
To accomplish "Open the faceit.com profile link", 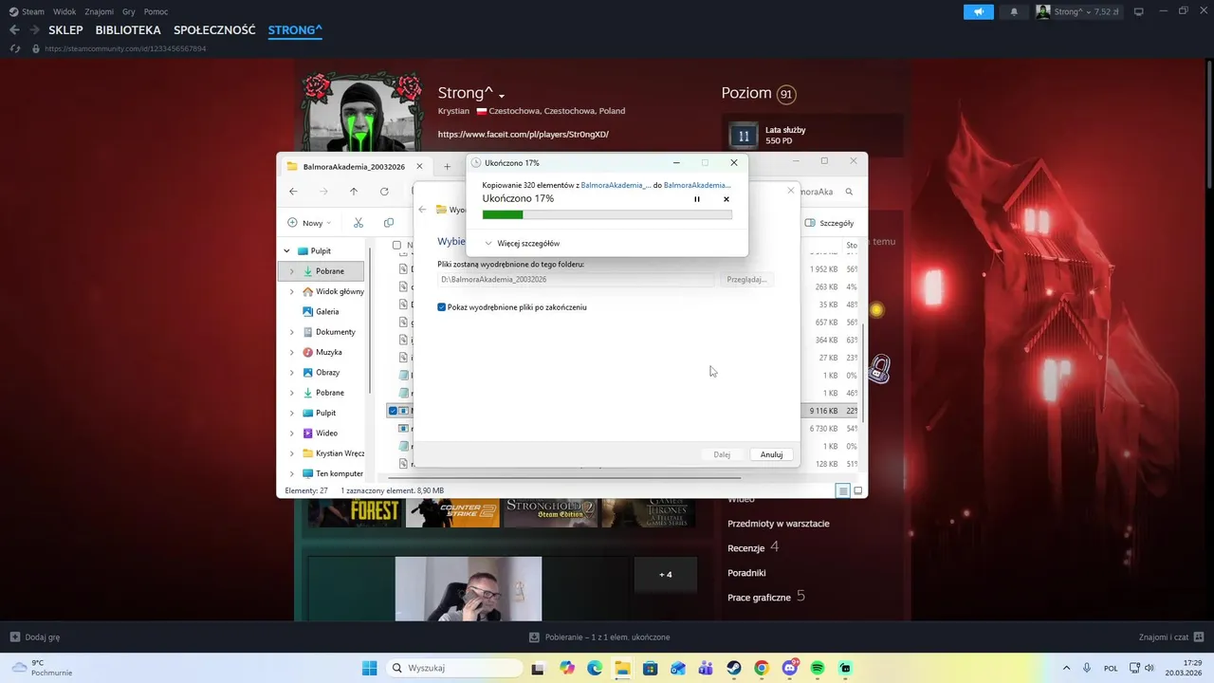I will [x=524, y=135].
